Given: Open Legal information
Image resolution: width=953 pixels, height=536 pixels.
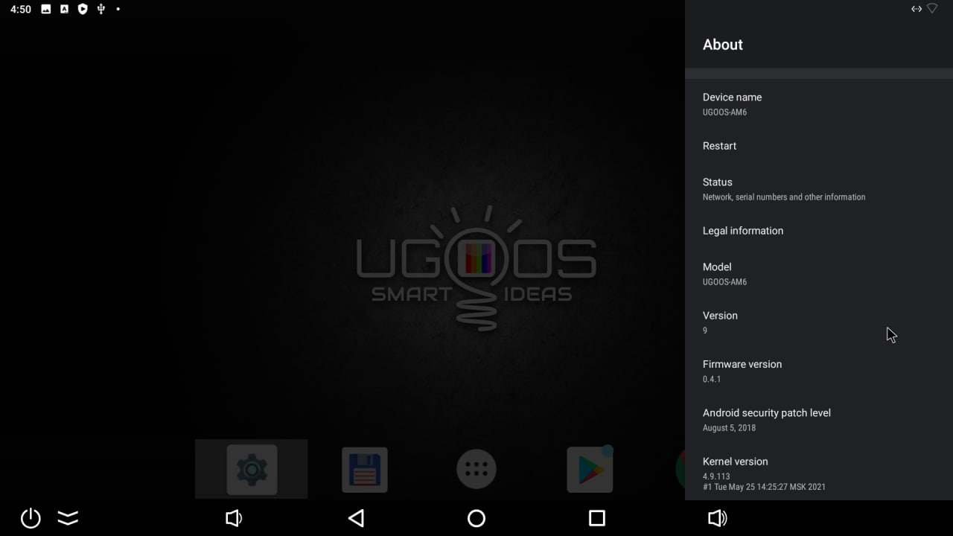Looking at the screenshot, I should coord(819,231).
